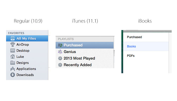
Task: Select the Genius playlist label
Action: [x=70, y=52]
